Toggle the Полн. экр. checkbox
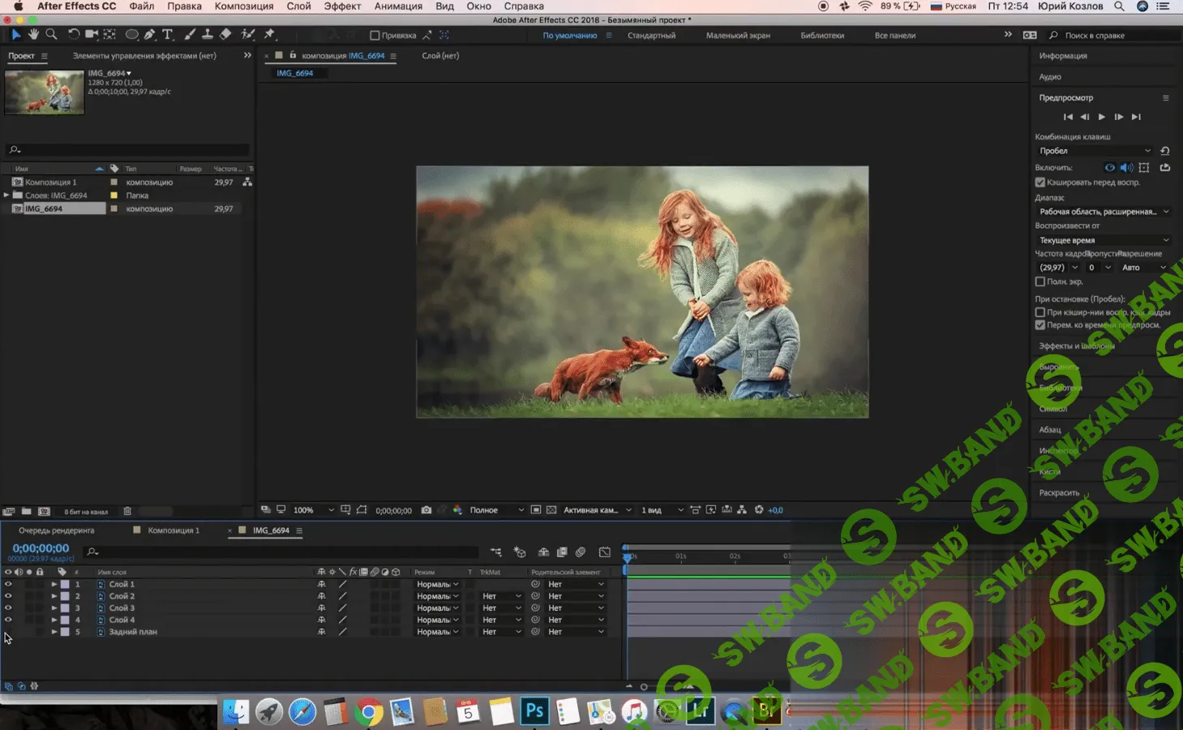Screen dimensions: 1183x730 click(1040, 281)
